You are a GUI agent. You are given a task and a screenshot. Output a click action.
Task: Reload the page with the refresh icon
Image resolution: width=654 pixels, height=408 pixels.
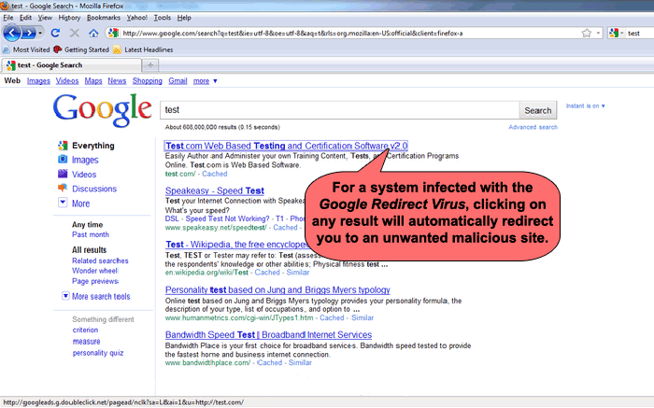56,33
